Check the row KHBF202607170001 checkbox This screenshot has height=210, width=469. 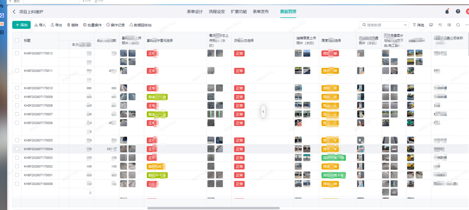point(17,175)
